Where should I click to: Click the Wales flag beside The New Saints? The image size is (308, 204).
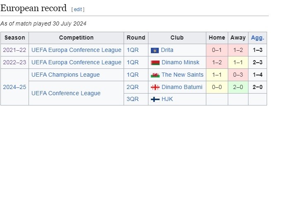pos(155,75)
